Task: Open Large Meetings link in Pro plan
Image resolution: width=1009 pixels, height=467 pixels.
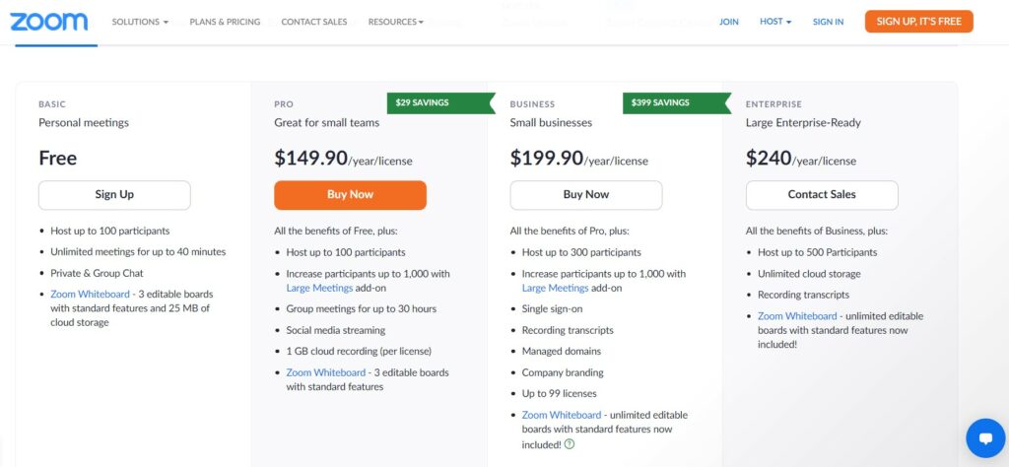Action: pos(319,288)
